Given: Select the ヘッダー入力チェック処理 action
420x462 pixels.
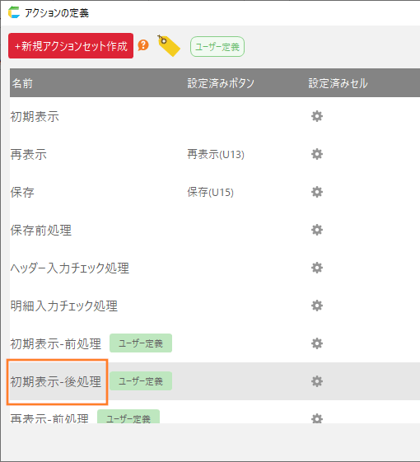Looking at the screenshot, I should (69, 268).
